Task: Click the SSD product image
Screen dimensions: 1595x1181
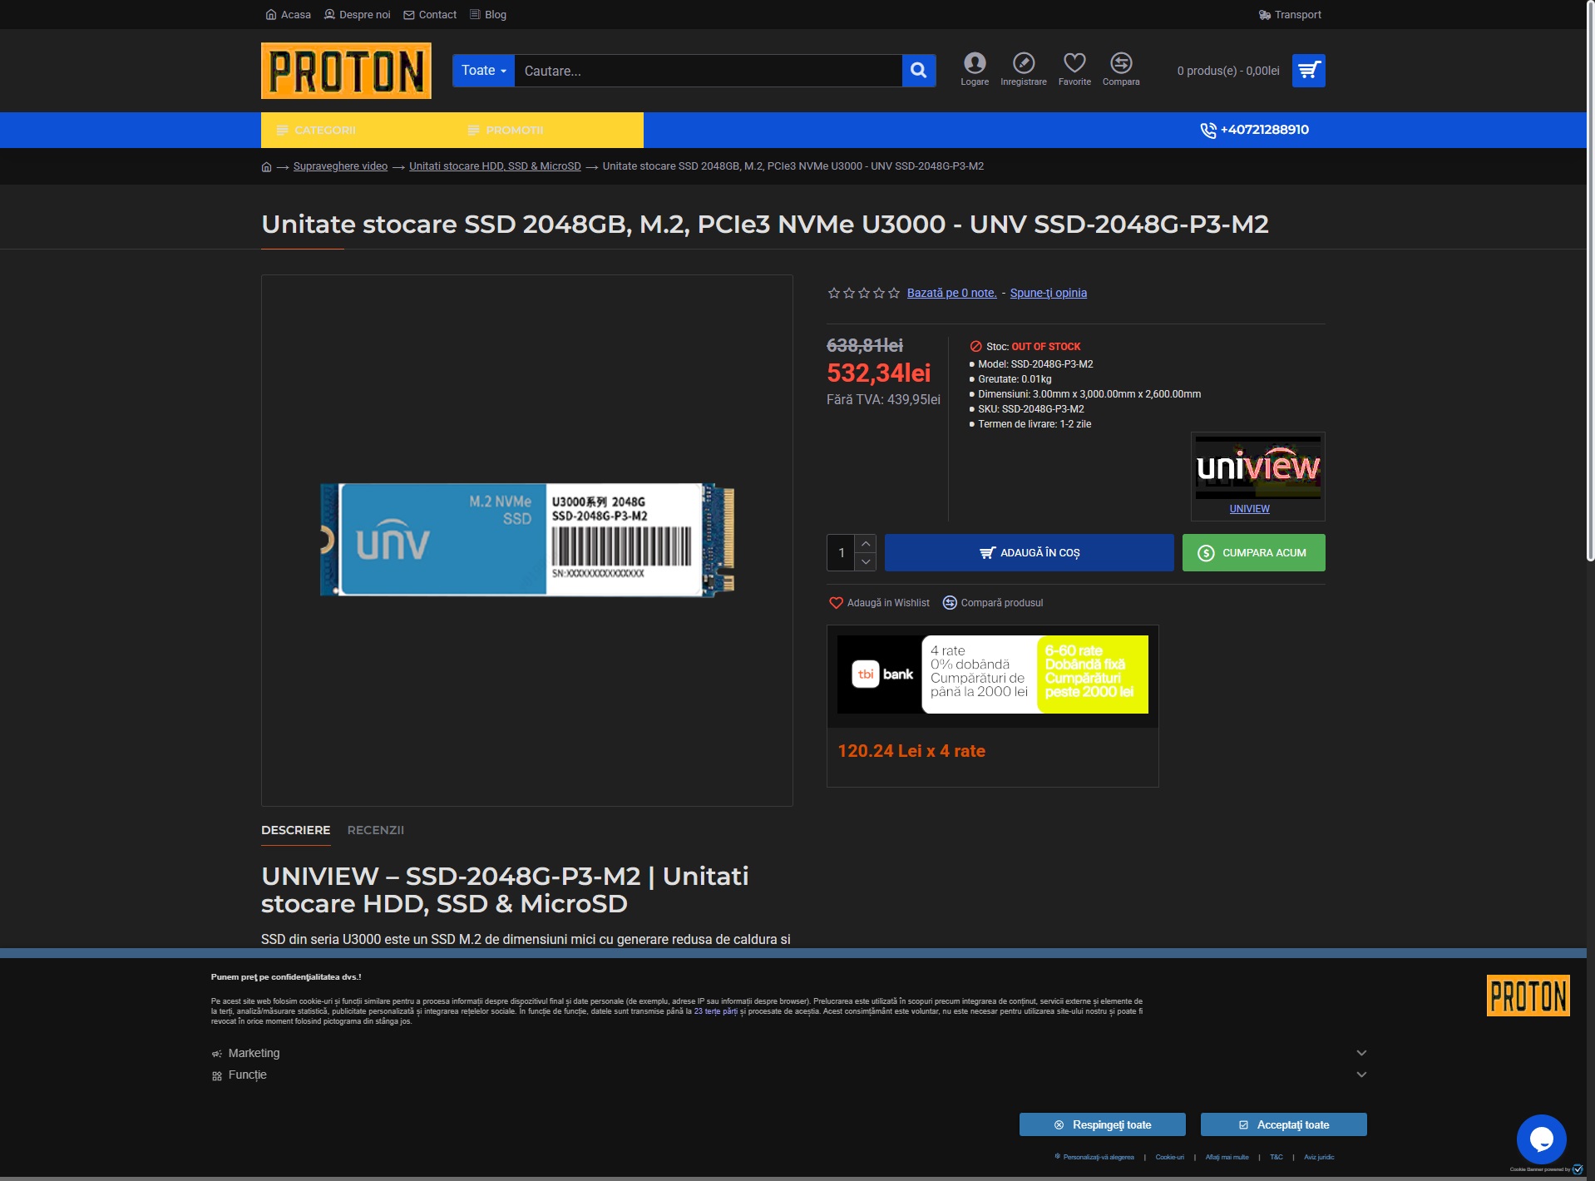Action: coord(527,540)
